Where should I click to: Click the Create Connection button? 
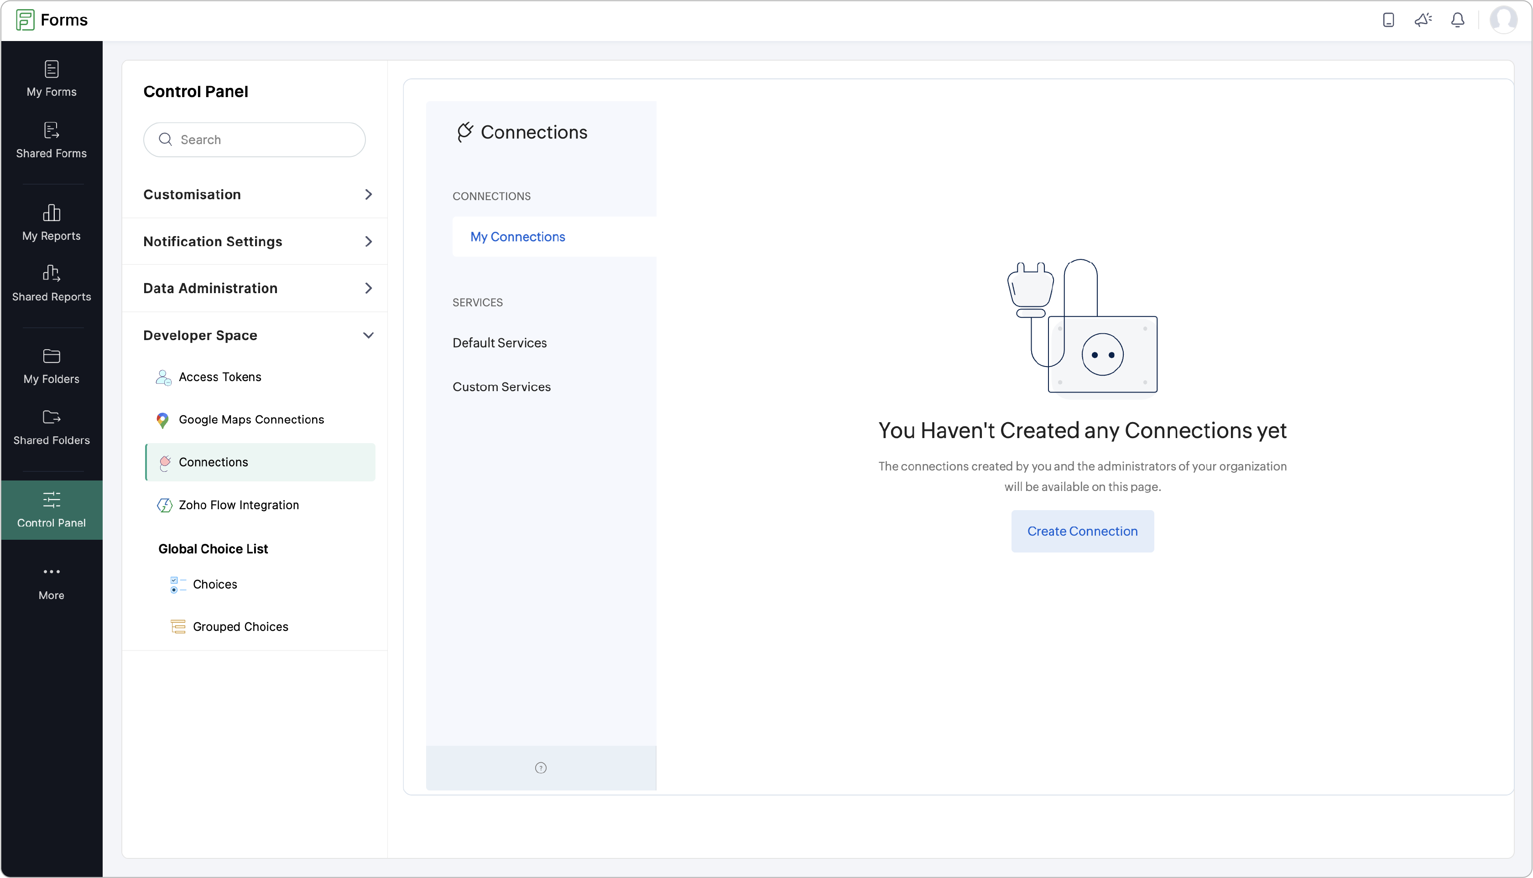[1082, 531]
